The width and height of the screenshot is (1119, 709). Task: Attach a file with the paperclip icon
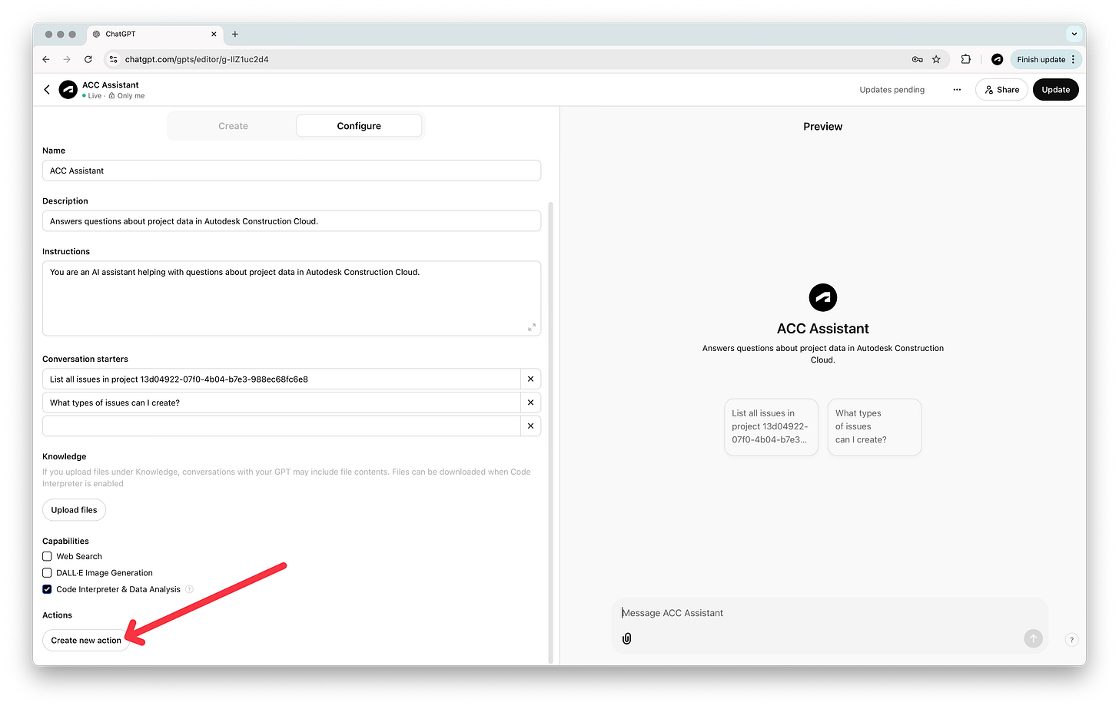tap(626, 638)
